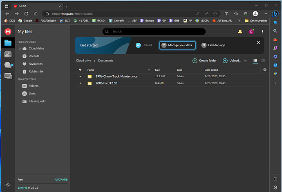Viewport: 282px width, 192px height.
Task: Click Create folder
Action: coord(204,61)
